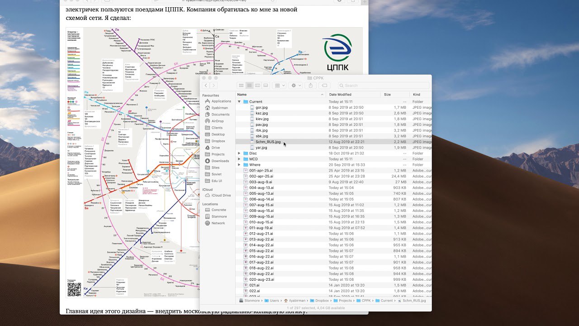Switch Finder to column view
The height and width of the screenshot is (326, 579).
[x=257, y=85]
